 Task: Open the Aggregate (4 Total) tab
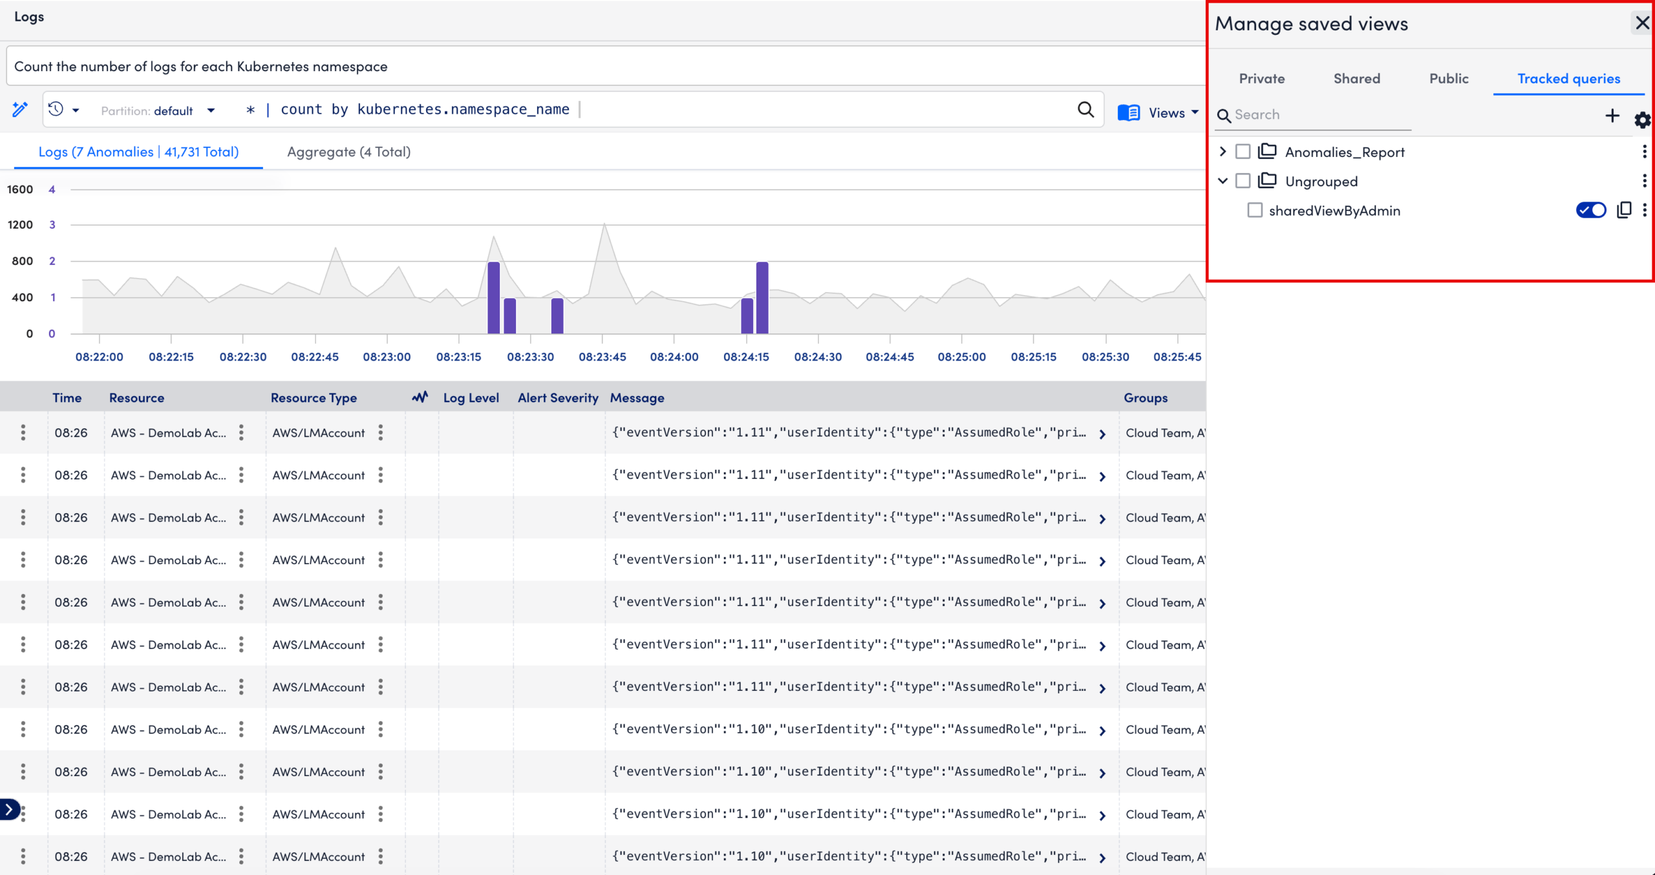349,152
